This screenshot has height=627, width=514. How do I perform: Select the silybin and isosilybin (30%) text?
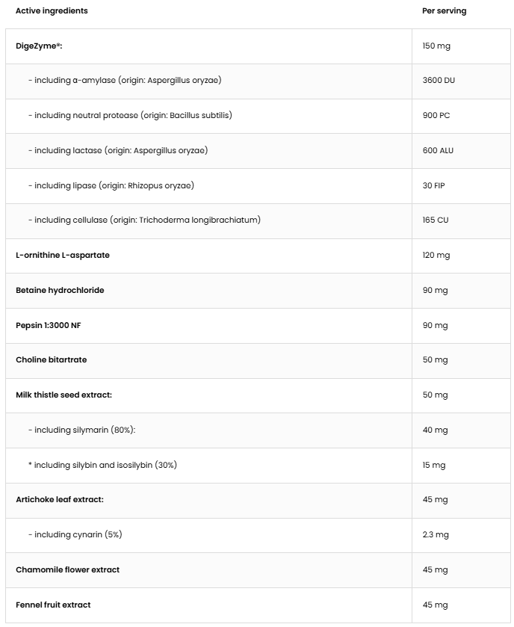pyautogui.click(x=102, y=465)
